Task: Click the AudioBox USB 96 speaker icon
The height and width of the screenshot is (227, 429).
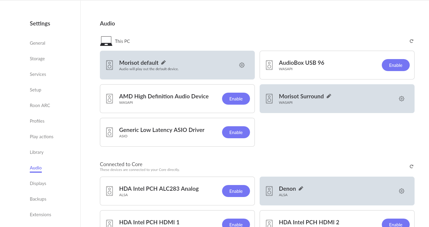Action: click(x=269, y=65)
